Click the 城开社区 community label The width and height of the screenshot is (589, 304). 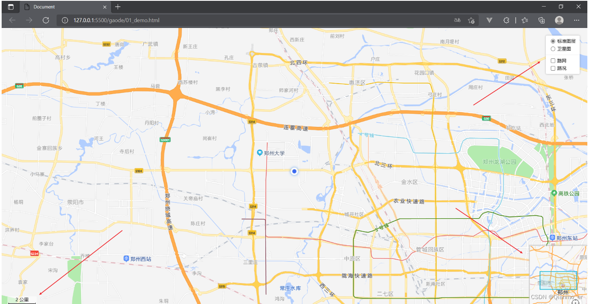354,214
